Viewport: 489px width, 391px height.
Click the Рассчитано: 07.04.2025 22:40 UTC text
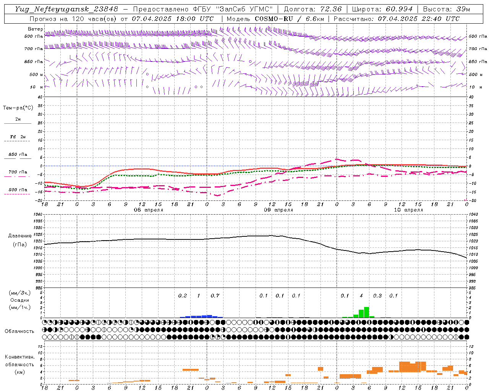coord(397,19)
